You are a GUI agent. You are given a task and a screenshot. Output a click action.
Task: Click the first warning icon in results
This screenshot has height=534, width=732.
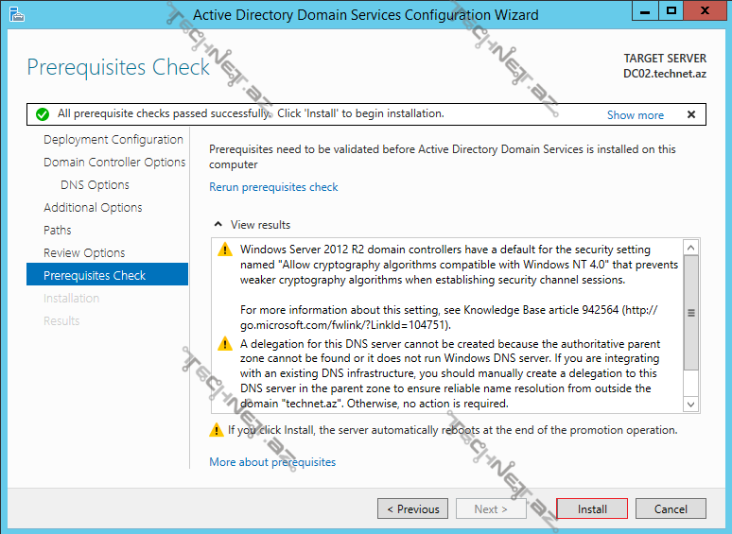225,250
